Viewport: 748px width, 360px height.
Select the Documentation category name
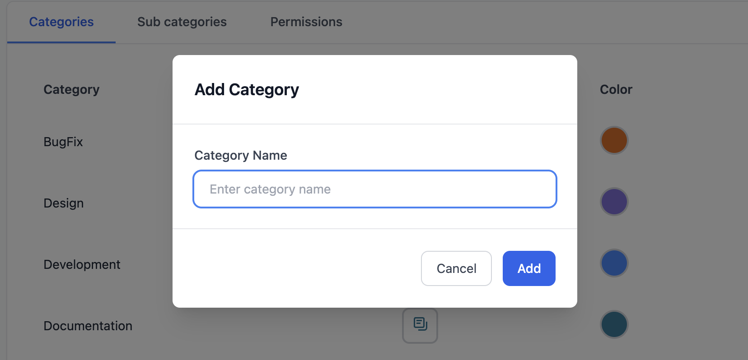coord(88,326)
